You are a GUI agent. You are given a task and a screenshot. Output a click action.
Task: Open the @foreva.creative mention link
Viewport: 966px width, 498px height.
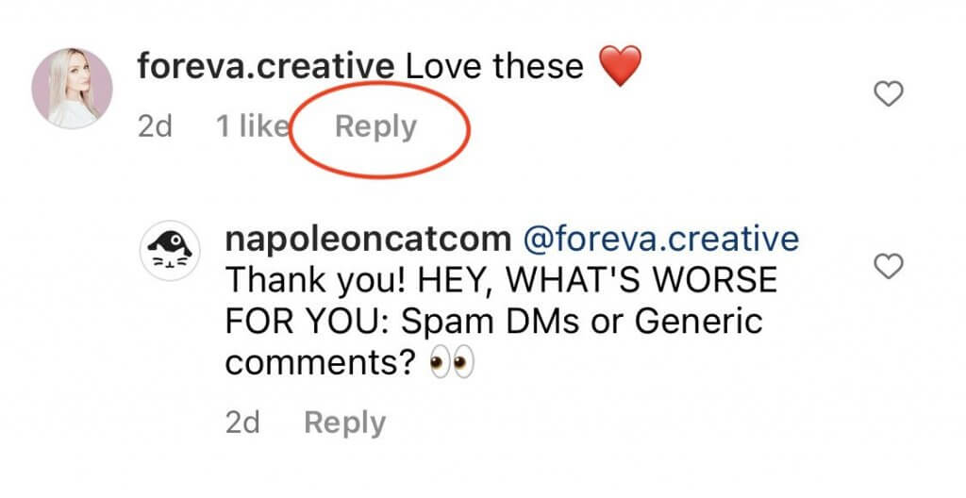(x=660, y=240)
